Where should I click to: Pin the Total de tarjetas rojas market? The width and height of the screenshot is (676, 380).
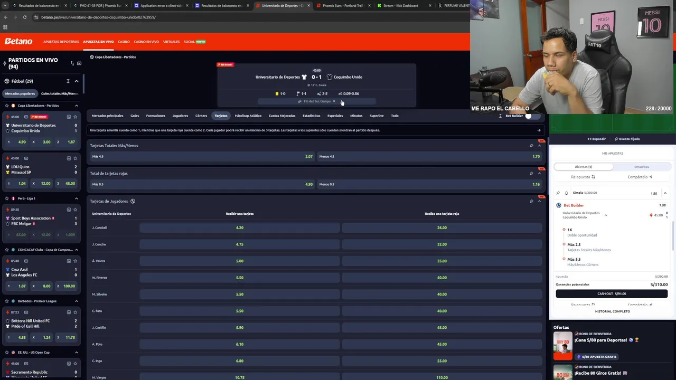tap(531, 173)
